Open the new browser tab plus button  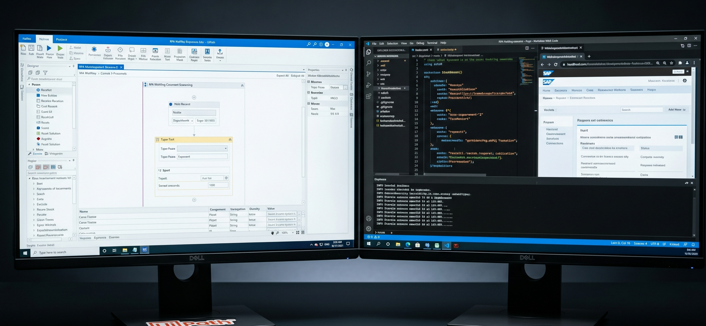[589, 57]
